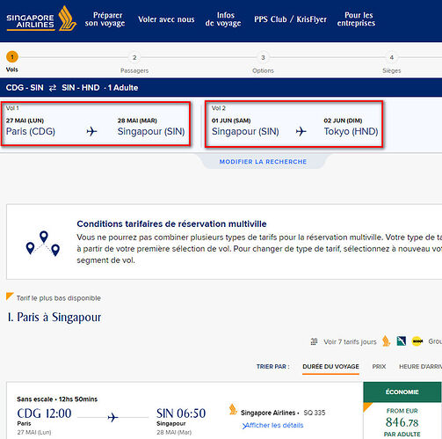Image resolution: width=442 pixels, height=439 pixels.
Task: Expand Afficher les détails for SQ 335
Action: (x=272, y=425)
